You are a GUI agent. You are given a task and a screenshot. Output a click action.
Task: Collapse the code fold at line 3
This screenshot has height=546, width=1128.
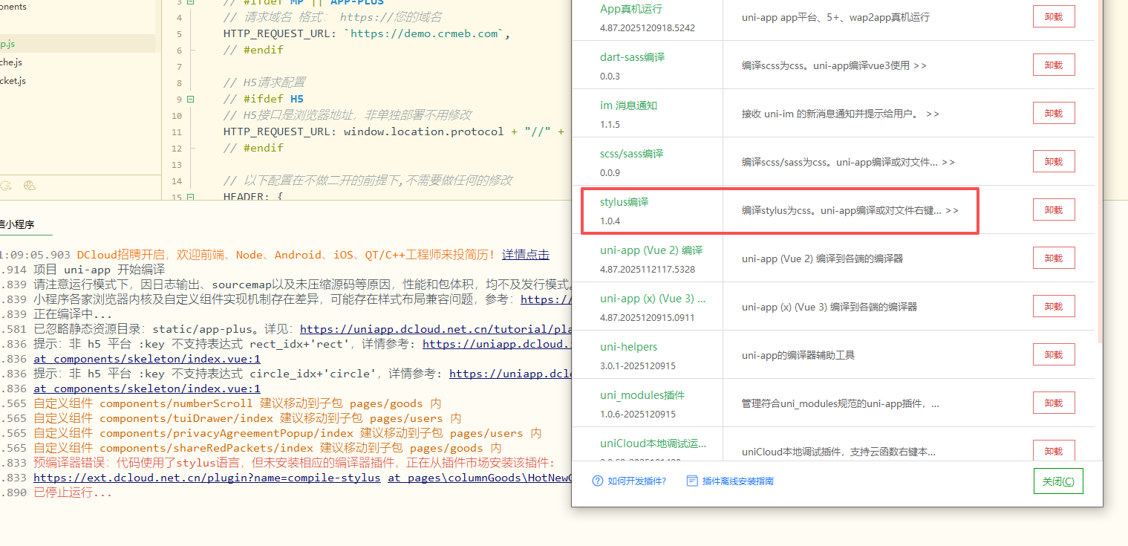coord(191,2)
